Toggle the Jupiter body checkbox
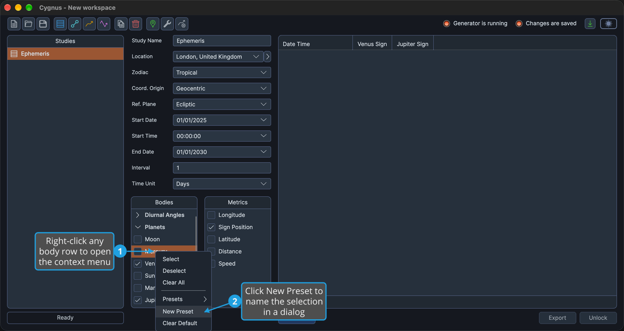The image size is (624, 331). click(138, 300)
